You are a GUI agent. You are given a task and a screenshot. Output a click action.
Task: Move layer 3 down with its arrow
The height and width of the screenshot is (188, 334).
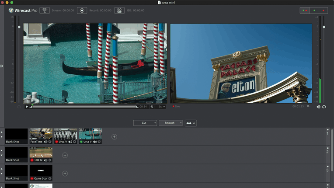2,174
